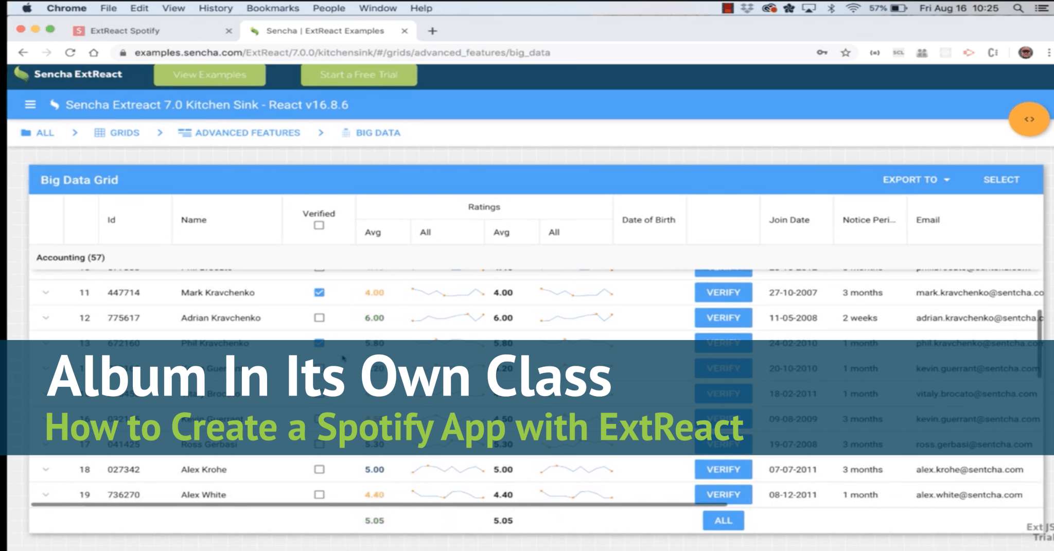Viewport: 1054px width, 551px height.
Task: Click the Bluetooth menu bar icon
Action: [831, 8]
